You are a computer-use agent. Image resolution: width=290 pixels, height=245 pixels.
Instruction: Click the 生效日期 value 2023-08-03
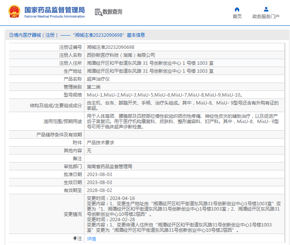click(x=99, y=183)
